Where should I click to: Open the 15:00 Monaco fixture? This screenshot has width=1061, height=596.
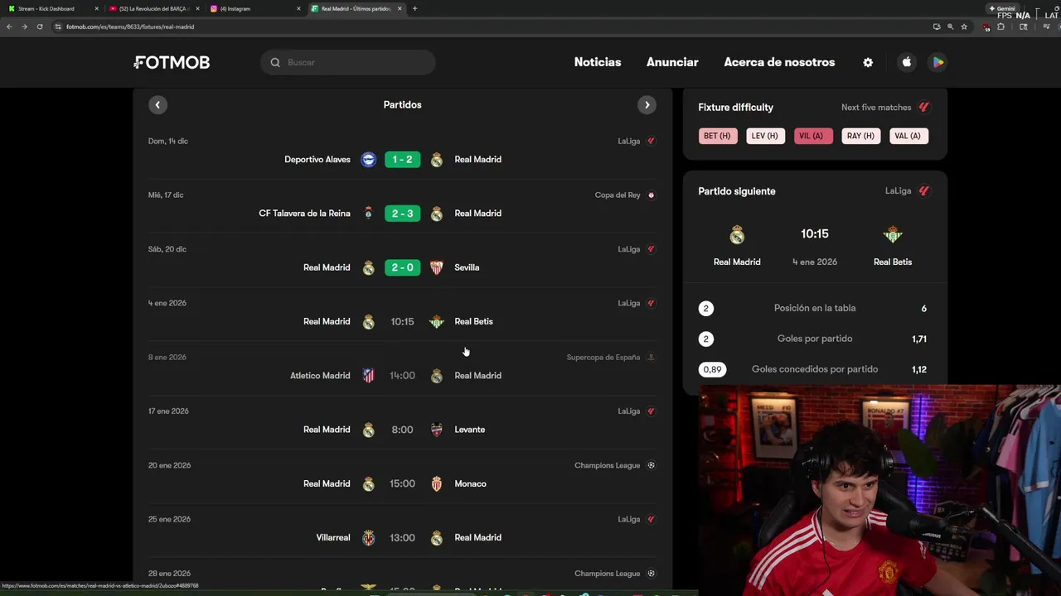(x=402, y=483)
